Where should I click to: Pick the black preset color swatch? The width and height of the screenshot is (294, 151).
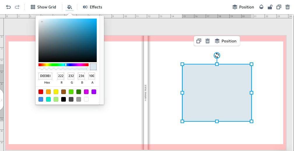64,99
